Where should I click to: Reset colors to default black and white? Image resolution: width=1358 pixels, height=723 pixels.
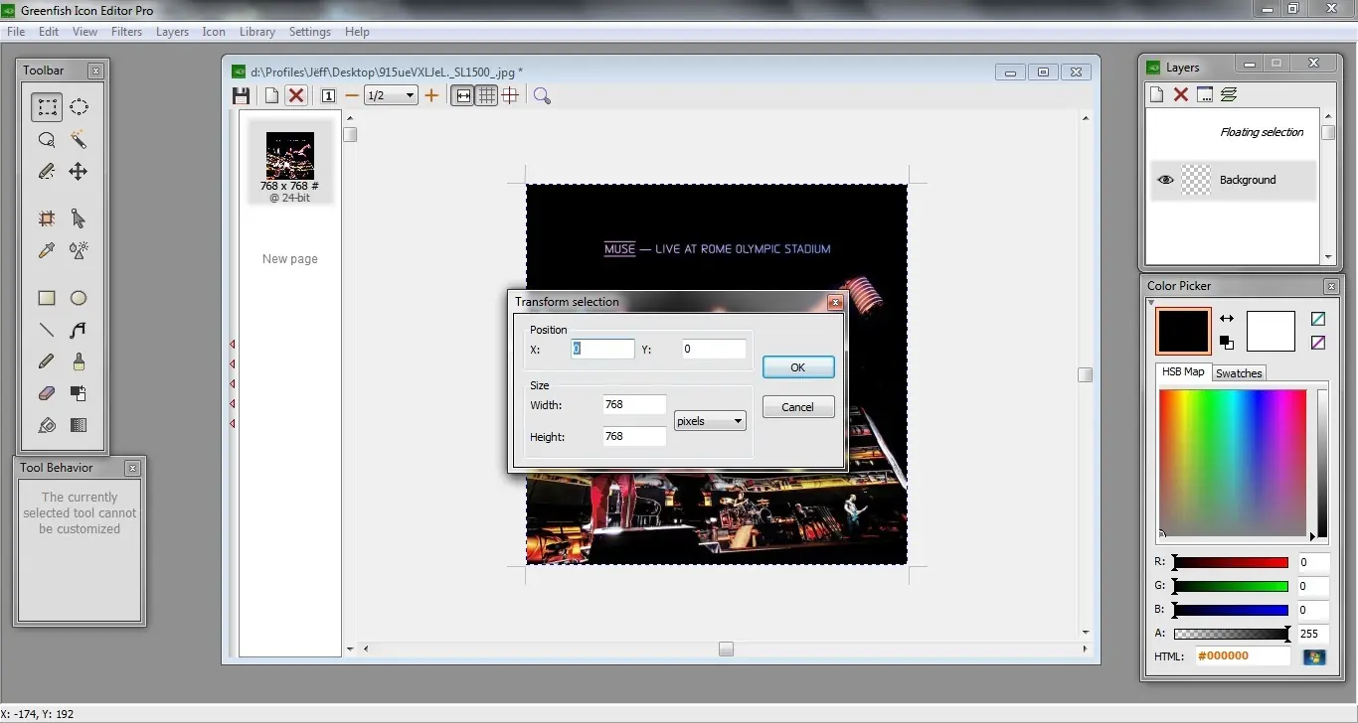pyautogui.click(x=1227, y=343)
